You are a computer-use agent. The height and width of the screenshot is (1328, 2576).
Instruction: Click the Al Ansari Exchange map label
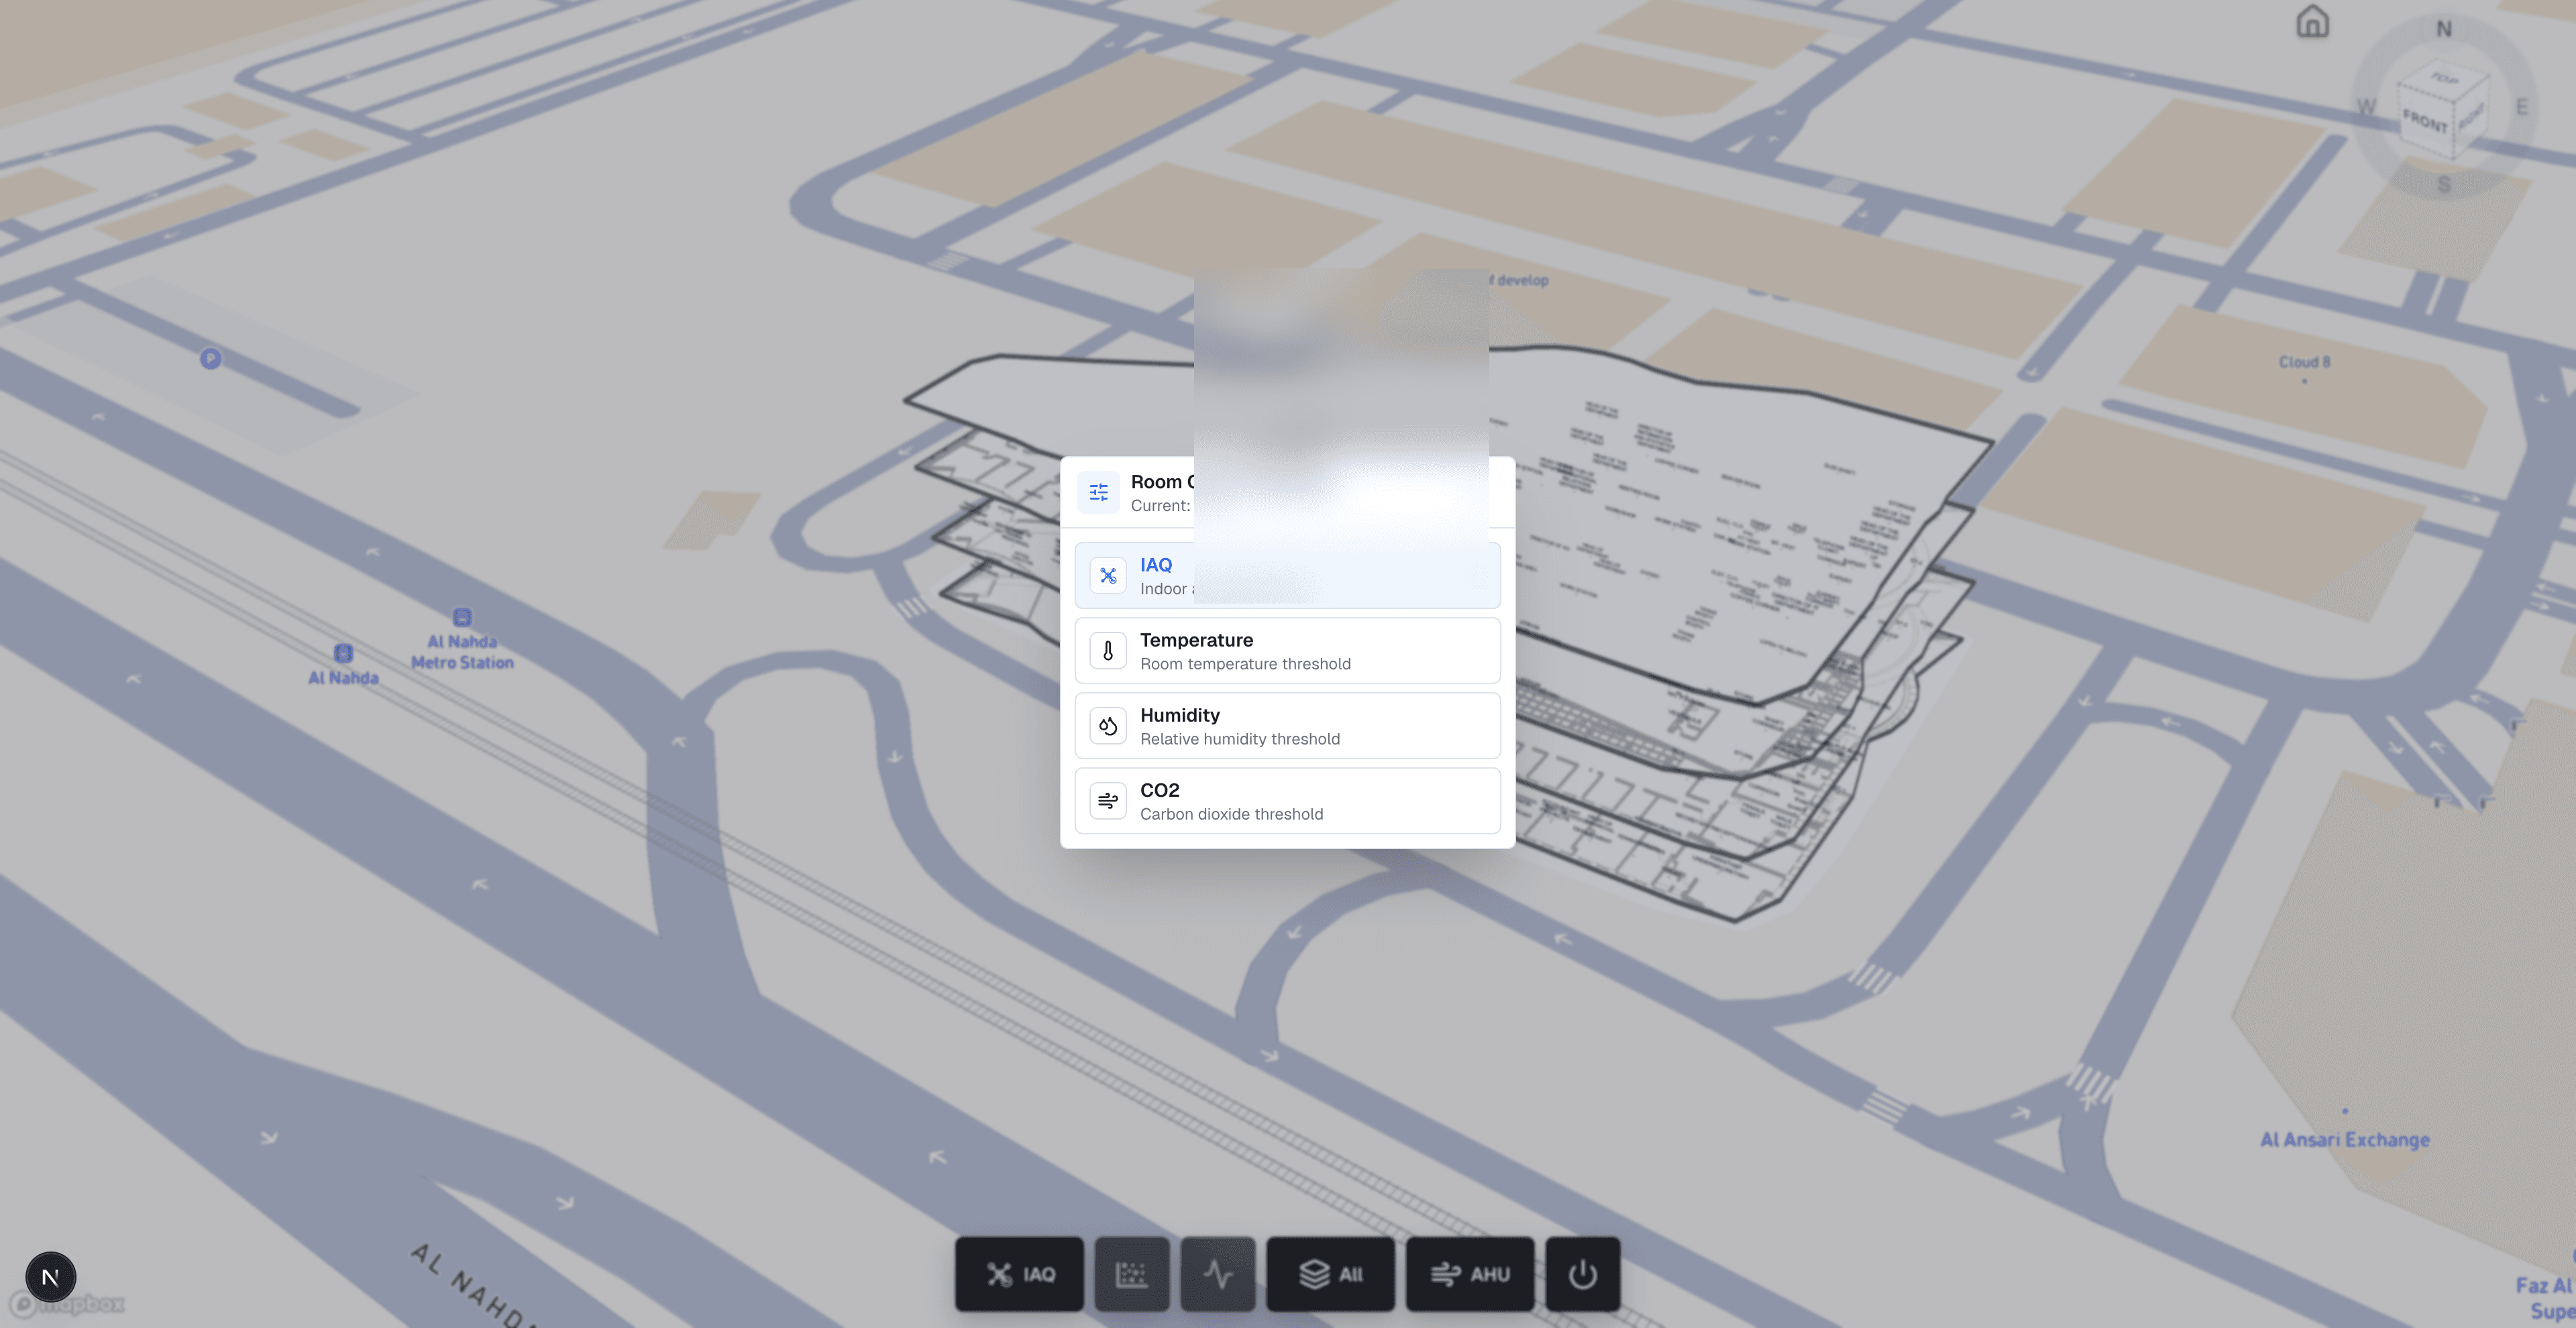[2345, 1140]
